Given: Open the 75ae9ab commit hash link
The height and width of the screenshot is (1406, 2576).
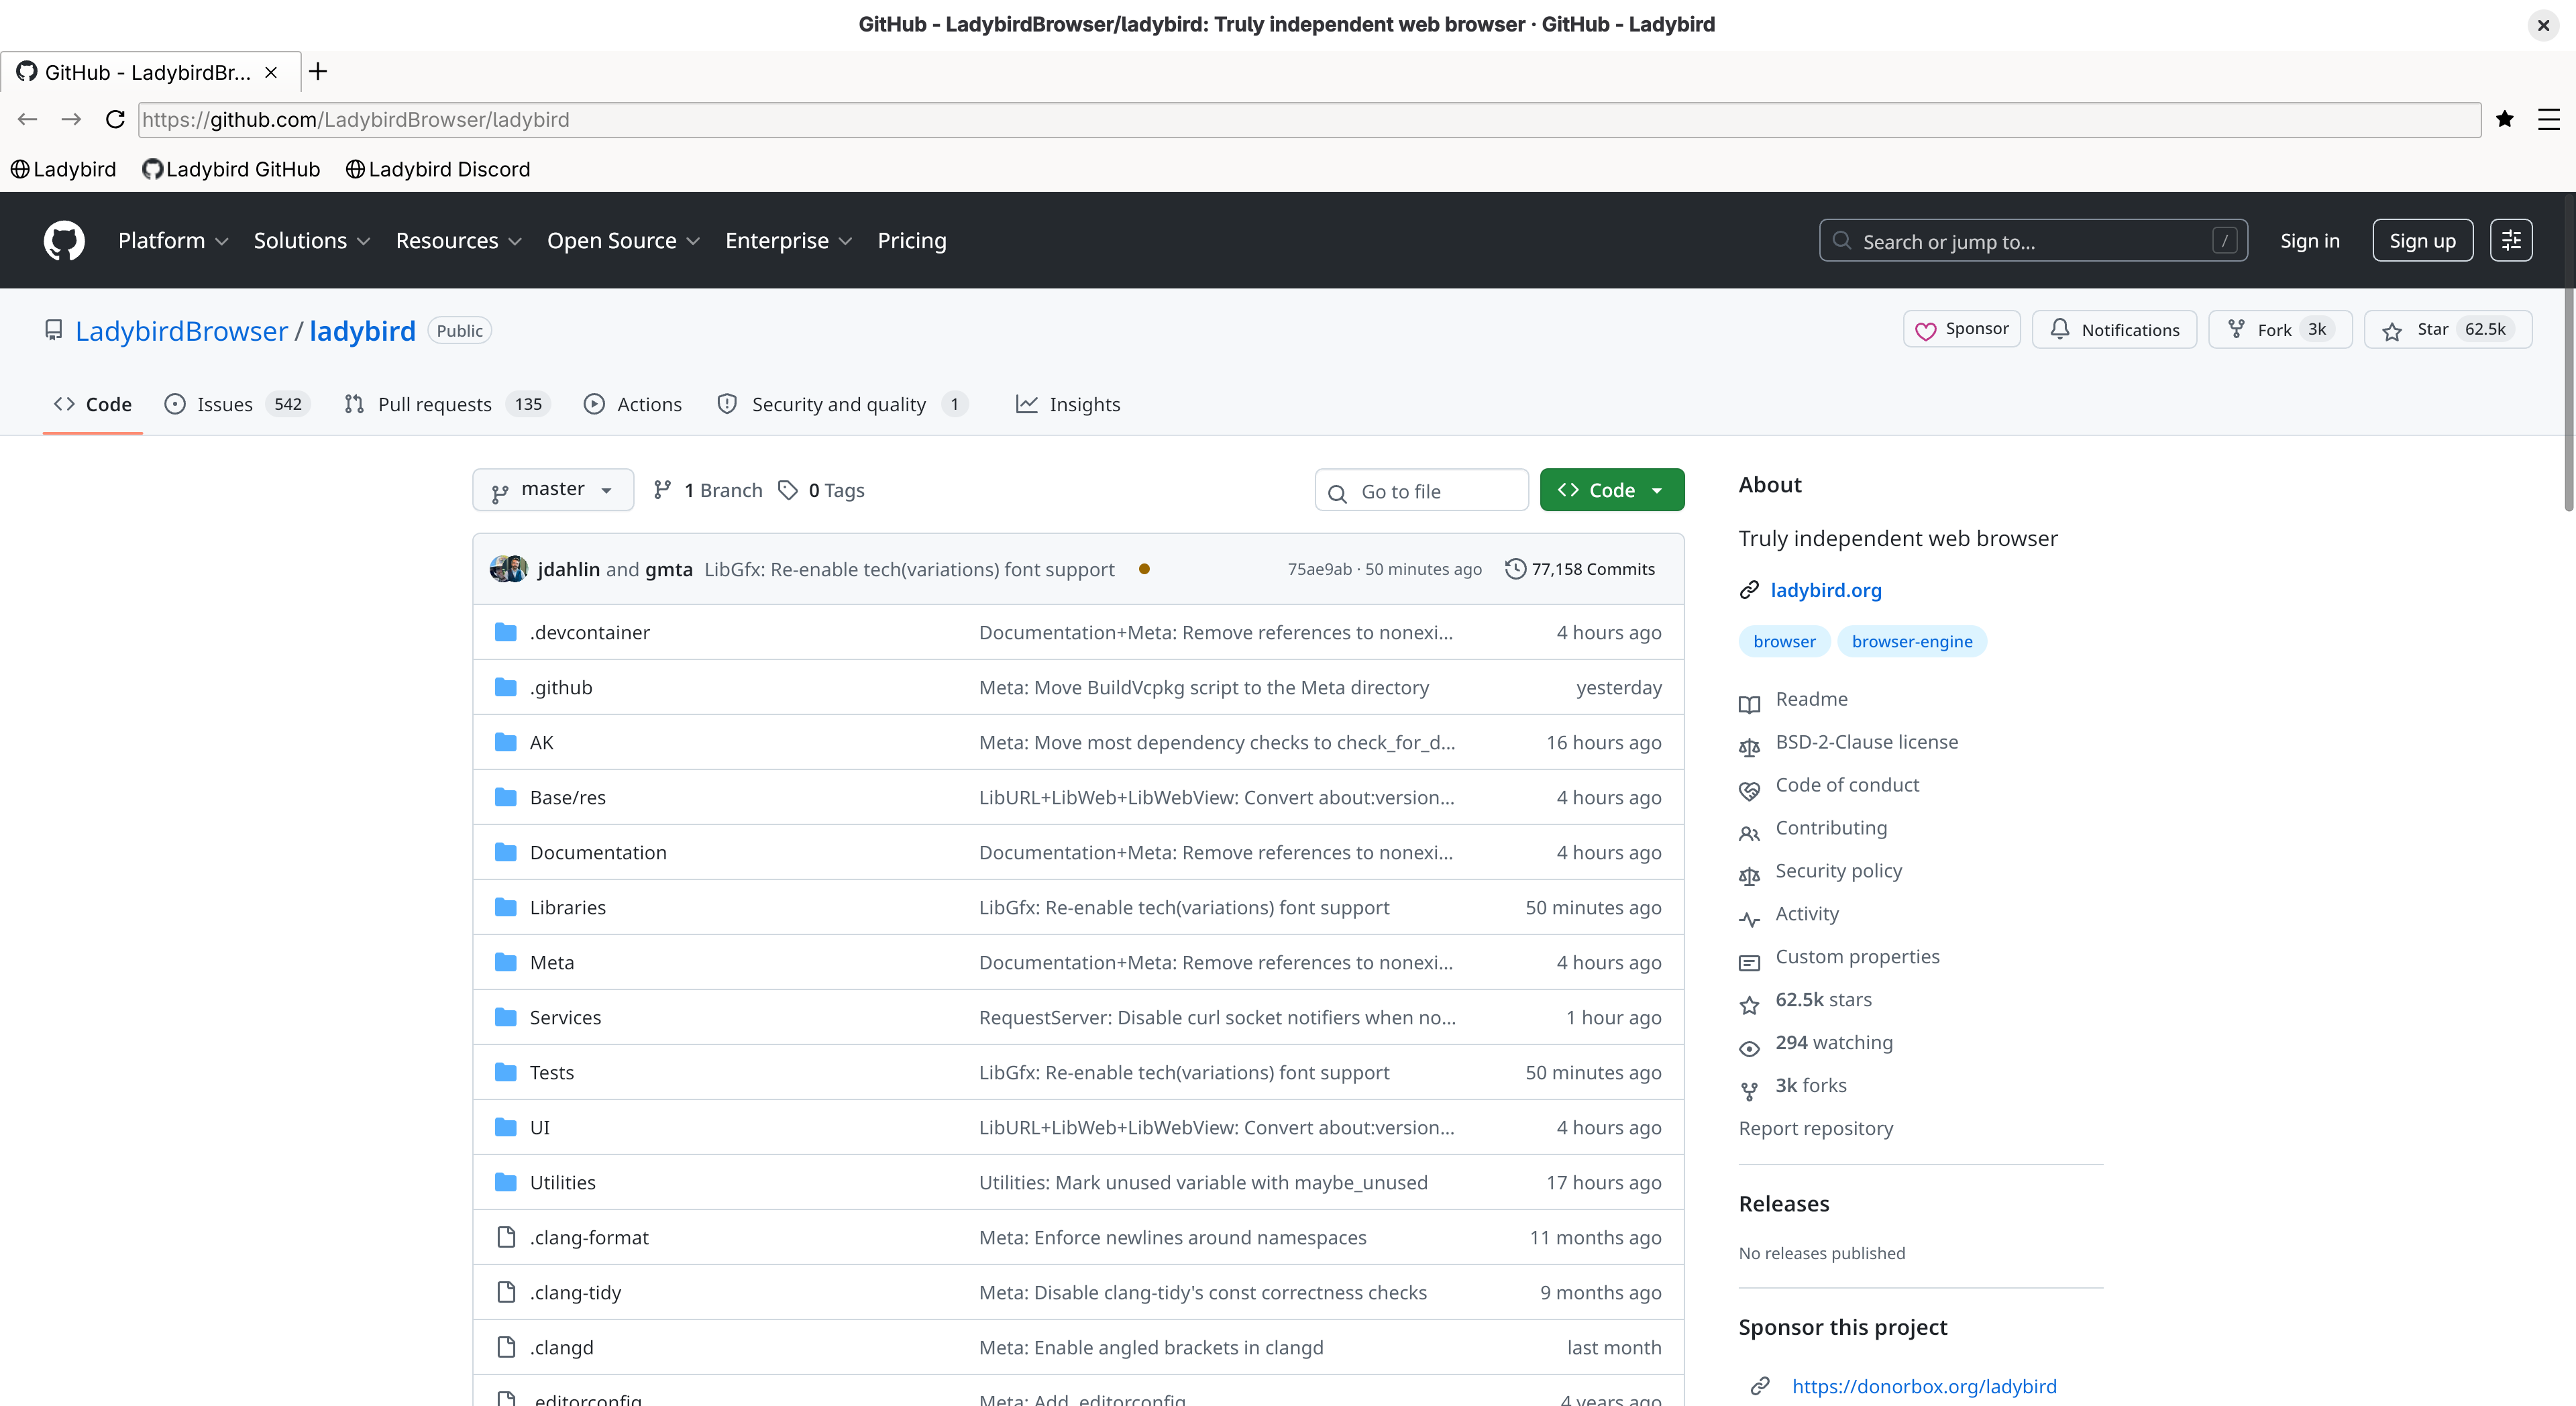Looking at the screenshot, I should pos(1319,569).
